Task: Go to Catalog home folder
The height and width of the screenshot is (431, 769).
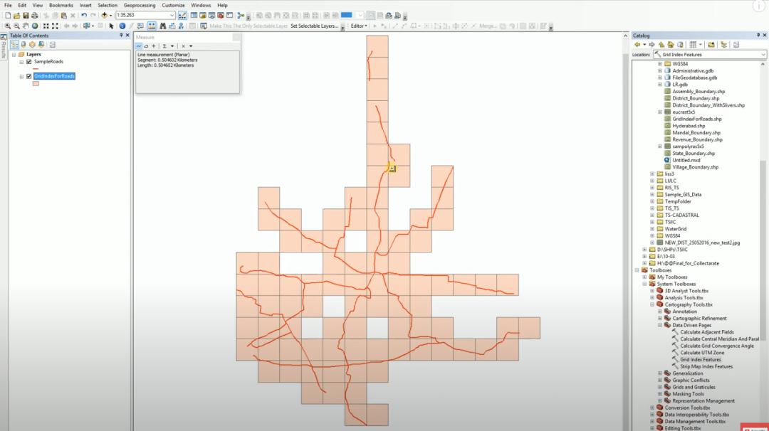Action: (671, 45)
